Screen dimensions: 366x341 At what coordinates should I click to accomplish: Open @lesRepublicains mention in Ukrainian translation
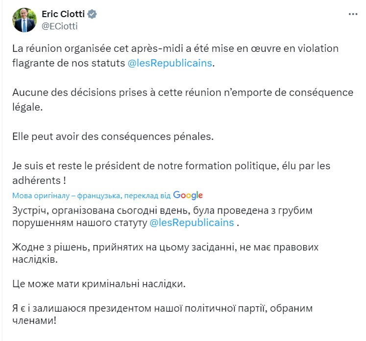click(192, 223)
